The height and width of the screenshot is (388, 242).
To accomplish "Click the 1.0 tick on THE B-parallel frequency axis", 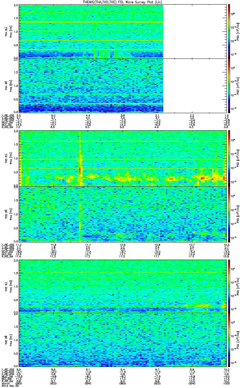I will [x=16, y=340].
